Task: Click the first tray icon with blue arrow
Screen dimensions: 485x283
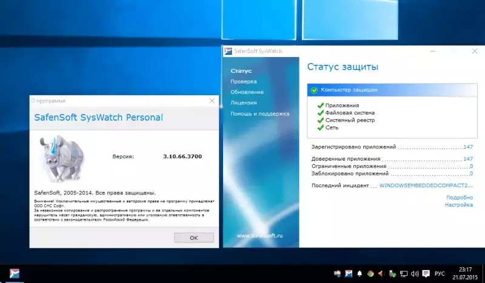Action: click(337, 274)
